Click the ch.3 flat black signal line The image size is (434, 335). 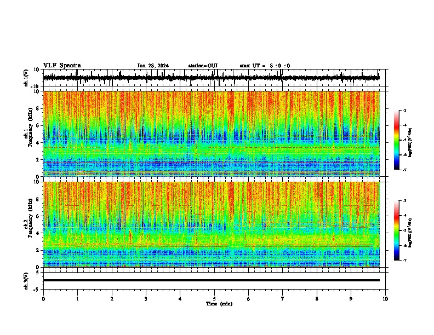pos(212,280)
